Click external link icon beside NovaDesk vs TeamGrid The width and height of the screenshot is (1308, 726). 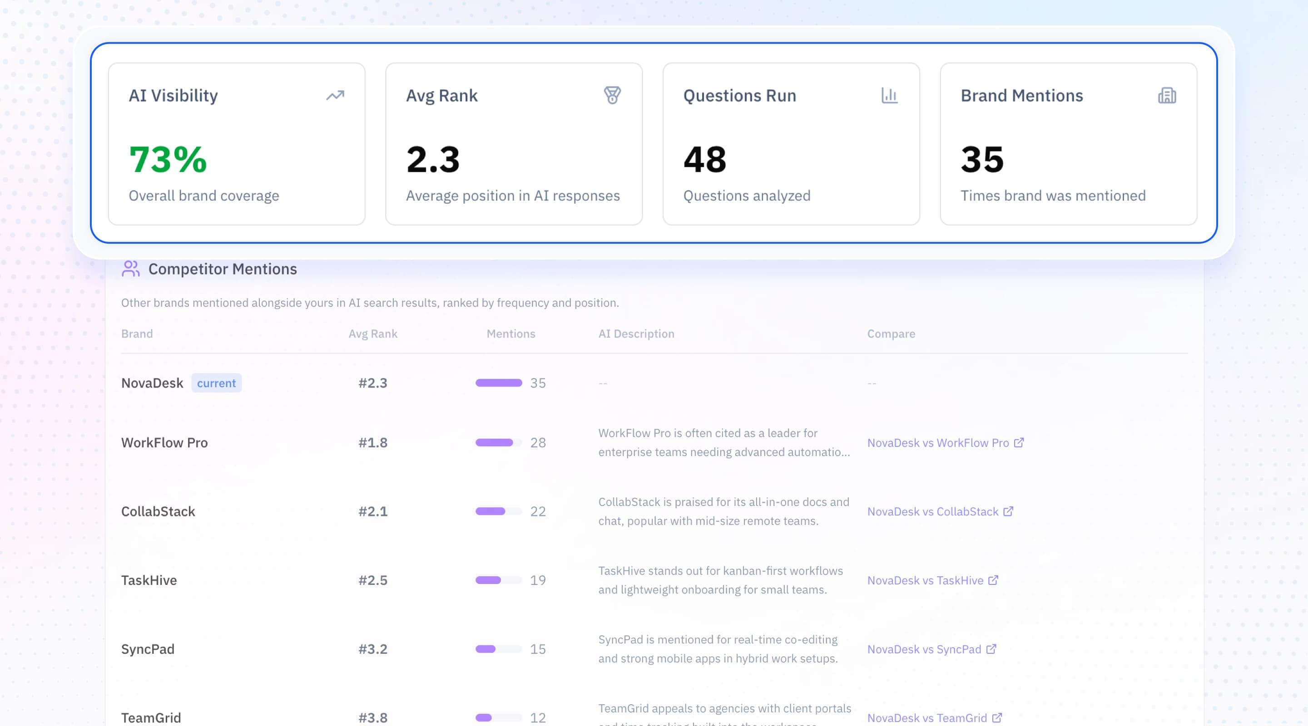(x=997, y=717)
